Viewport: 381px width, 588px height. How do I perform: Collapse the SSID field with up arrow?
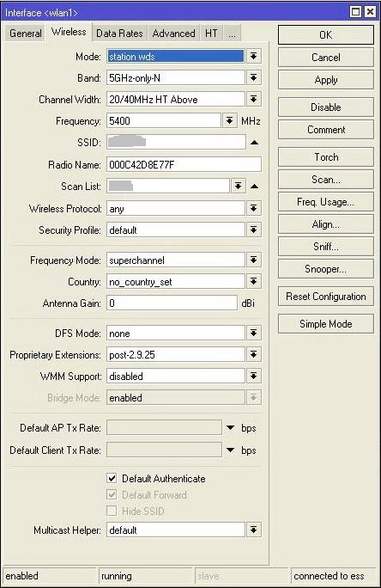254,143
